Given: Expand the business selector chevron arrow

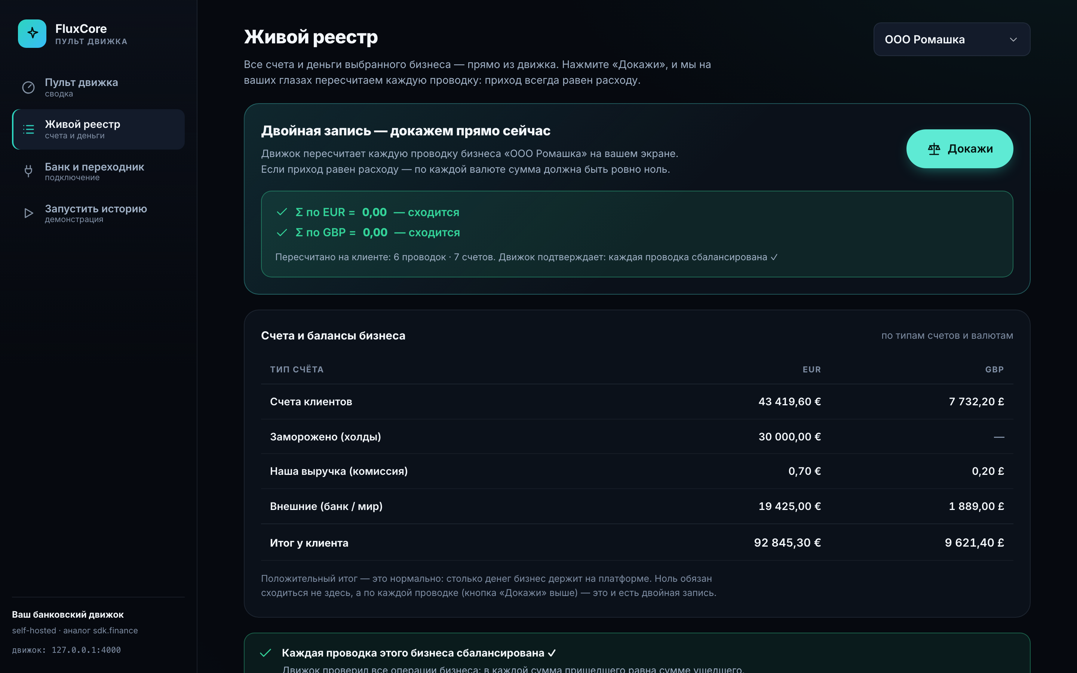Looking at the screenshot, I should (x=1013, y=40).
